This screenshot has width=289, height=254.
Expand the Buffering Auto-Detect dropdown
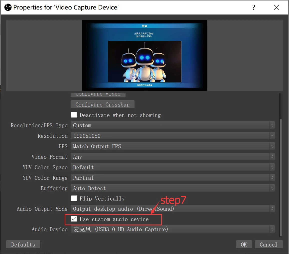pyautogui.click(x=172, y=188)
